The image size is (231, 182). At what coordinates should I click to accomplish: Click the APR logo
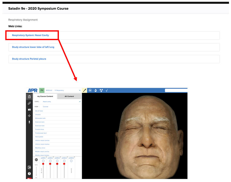point(32,90)
